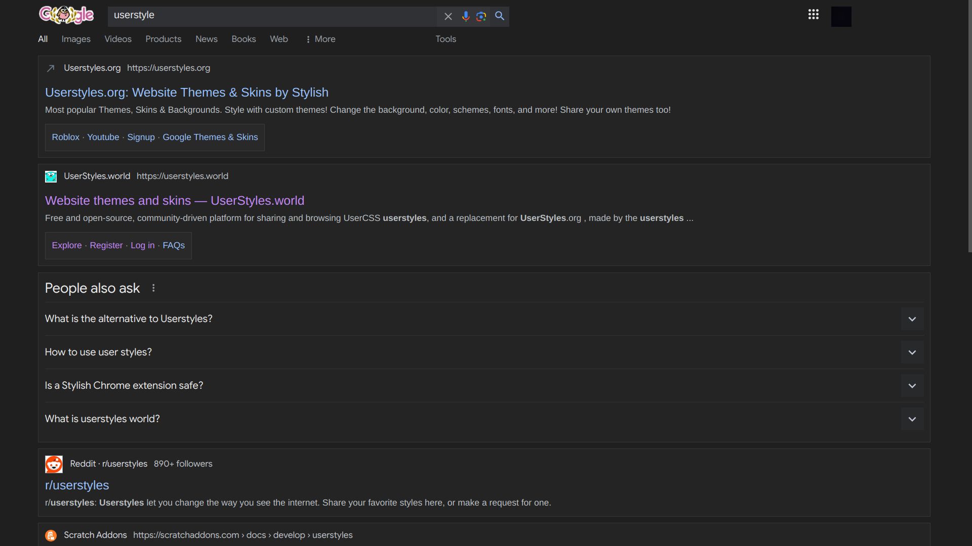Click the Userstyles.org arrow favicon

tap(51, 68)
